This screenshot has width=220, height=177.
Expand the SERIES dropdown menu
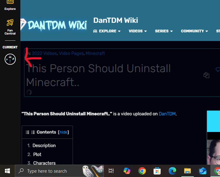pyautogui.click(x=164, y=31)
